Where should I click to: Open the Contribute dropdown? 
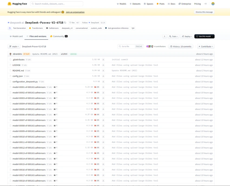206,46
